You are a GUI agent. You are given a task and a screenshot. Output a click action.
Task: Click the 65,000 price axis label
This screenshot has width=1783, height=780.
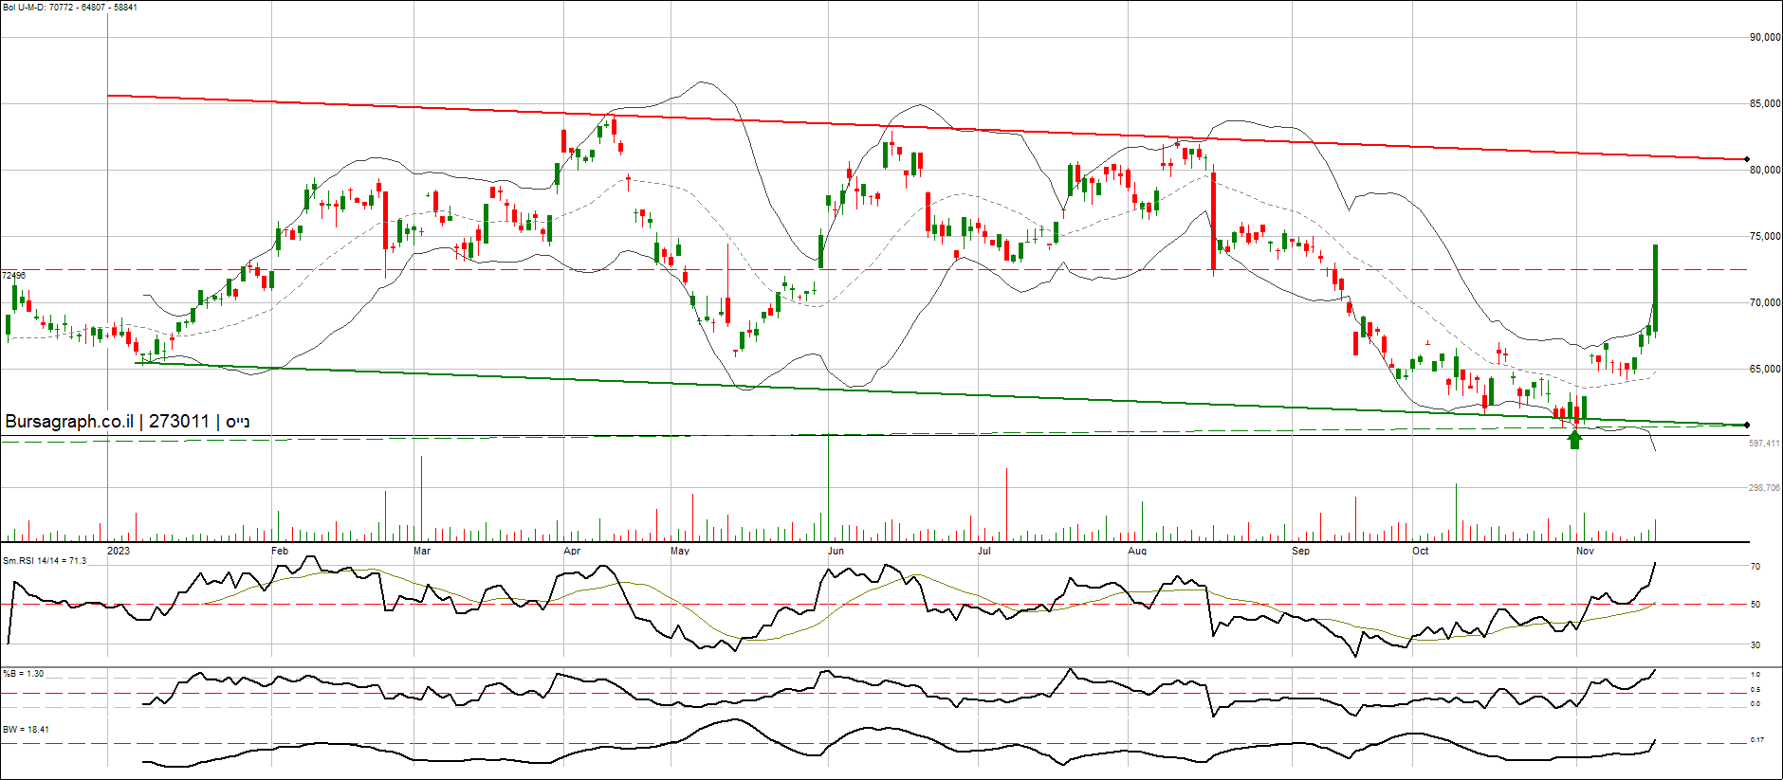tap(1764, 370)
